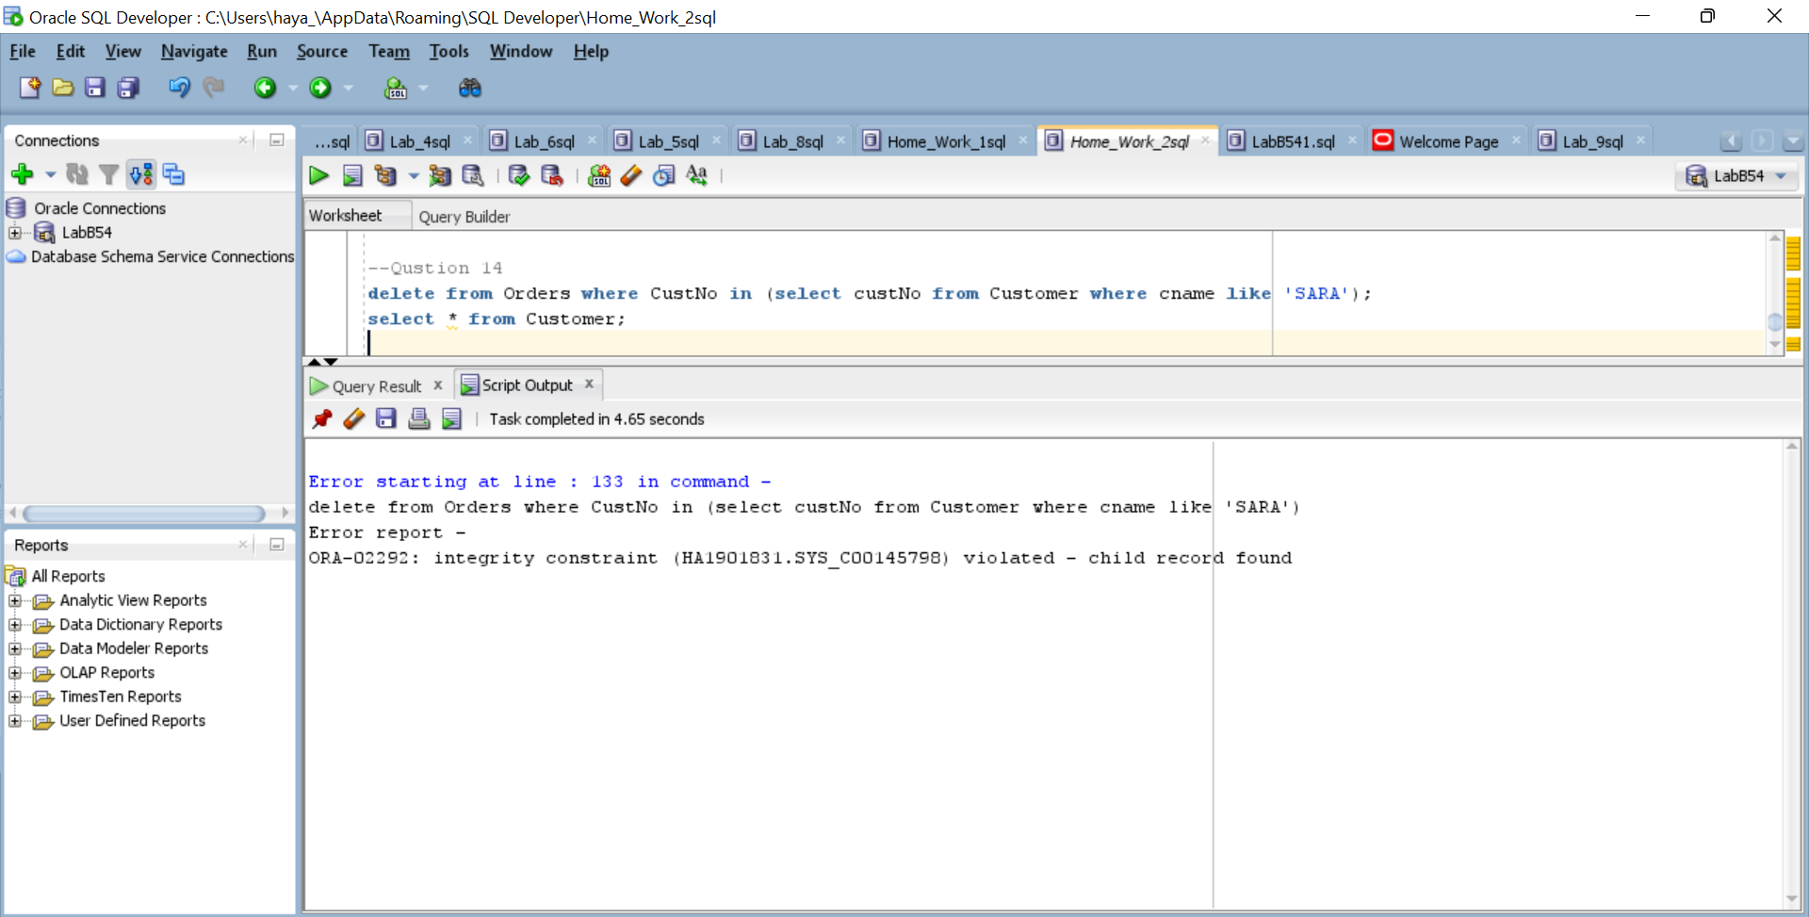1809x917 pixels.
Task: Apply filter in Connections panel
Action: click(109, 174)
